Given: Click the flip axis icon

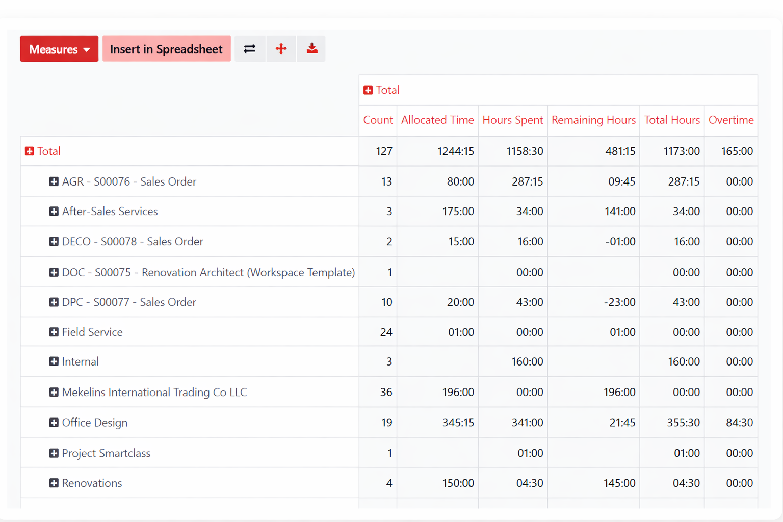Looking at the screenshot, I should [x=250, y=48].
